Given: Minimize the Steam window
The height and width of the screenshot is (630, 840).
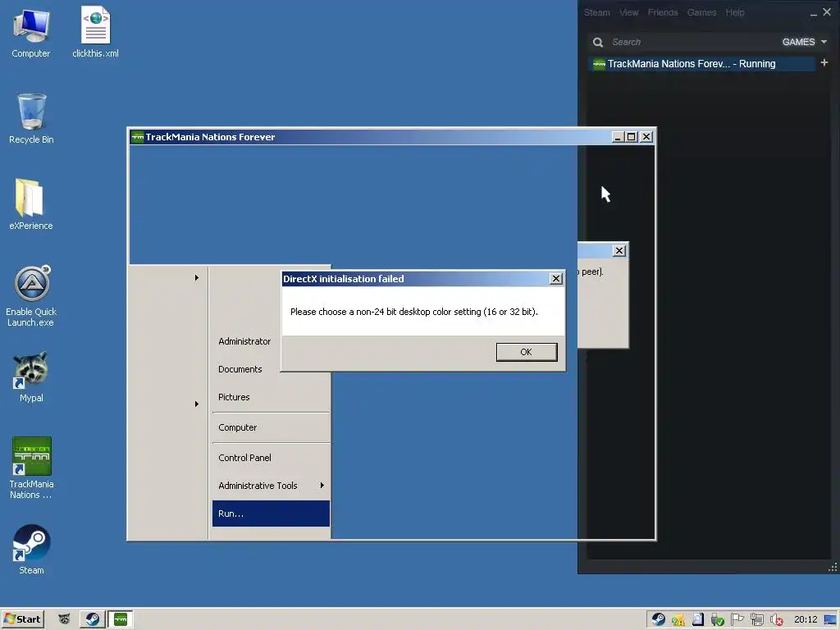Looking at the screenshot, I should coord(813,13).
